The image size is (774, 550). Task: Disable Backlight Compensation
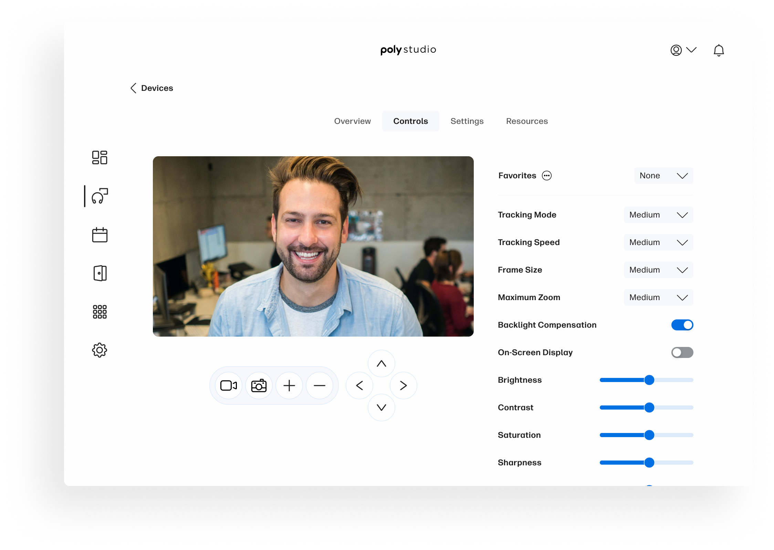click(682, 325)
